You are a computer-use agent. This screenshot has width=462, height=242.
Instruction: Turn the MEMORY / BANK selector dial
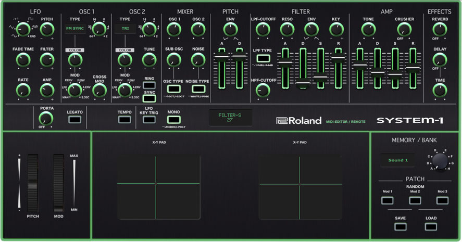[440, 161]
